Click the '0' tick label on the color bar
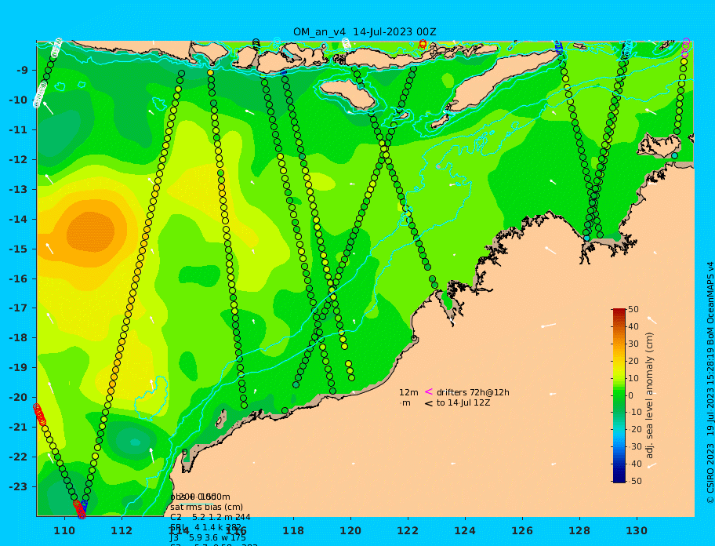Screen dimensions: 715x546 tap(631, 395)
